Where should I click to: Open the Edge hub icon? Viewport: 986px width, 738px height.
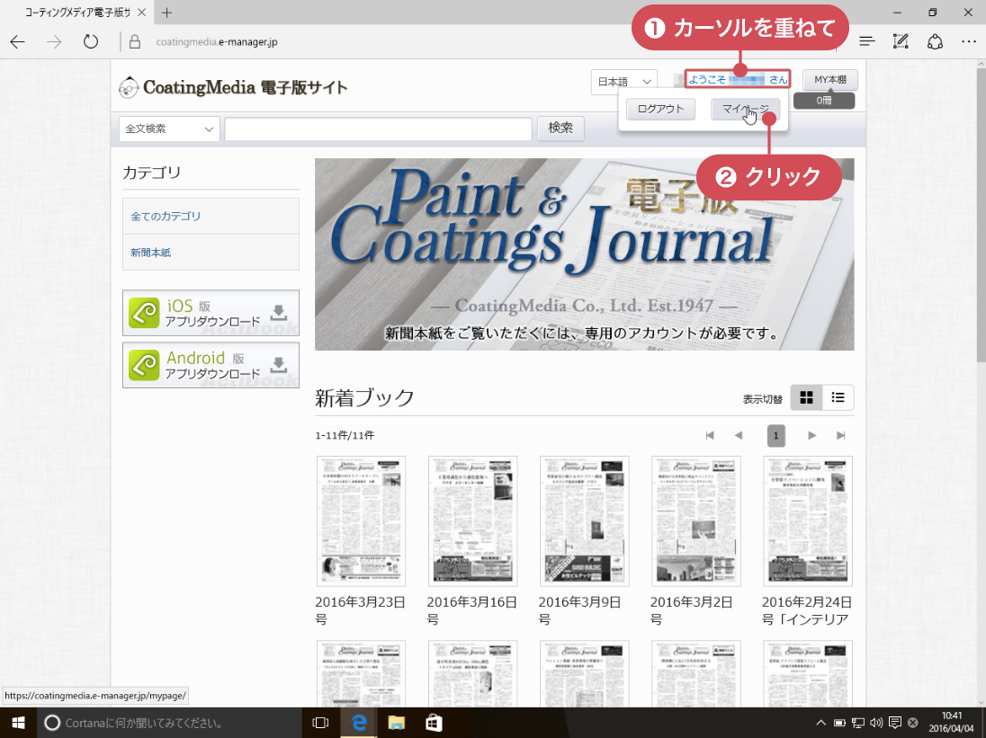[x=866, y=41]
